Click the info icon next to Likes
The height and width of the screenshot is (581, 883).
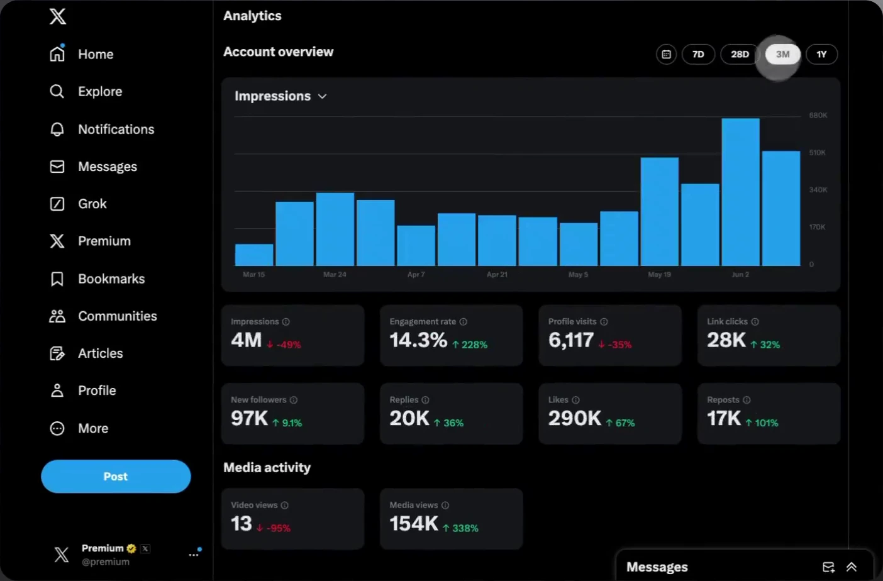(575, 400)
